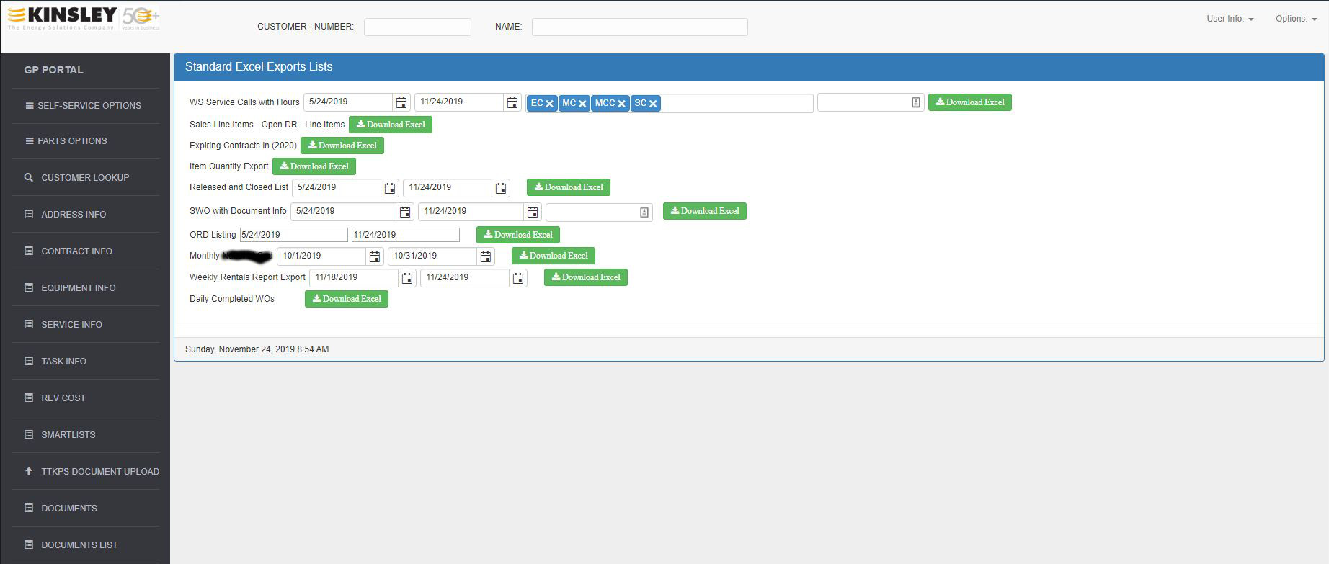Open calendar for Weekly Rentals end date
Screen dimensions: 1329x564
point(518,278)
